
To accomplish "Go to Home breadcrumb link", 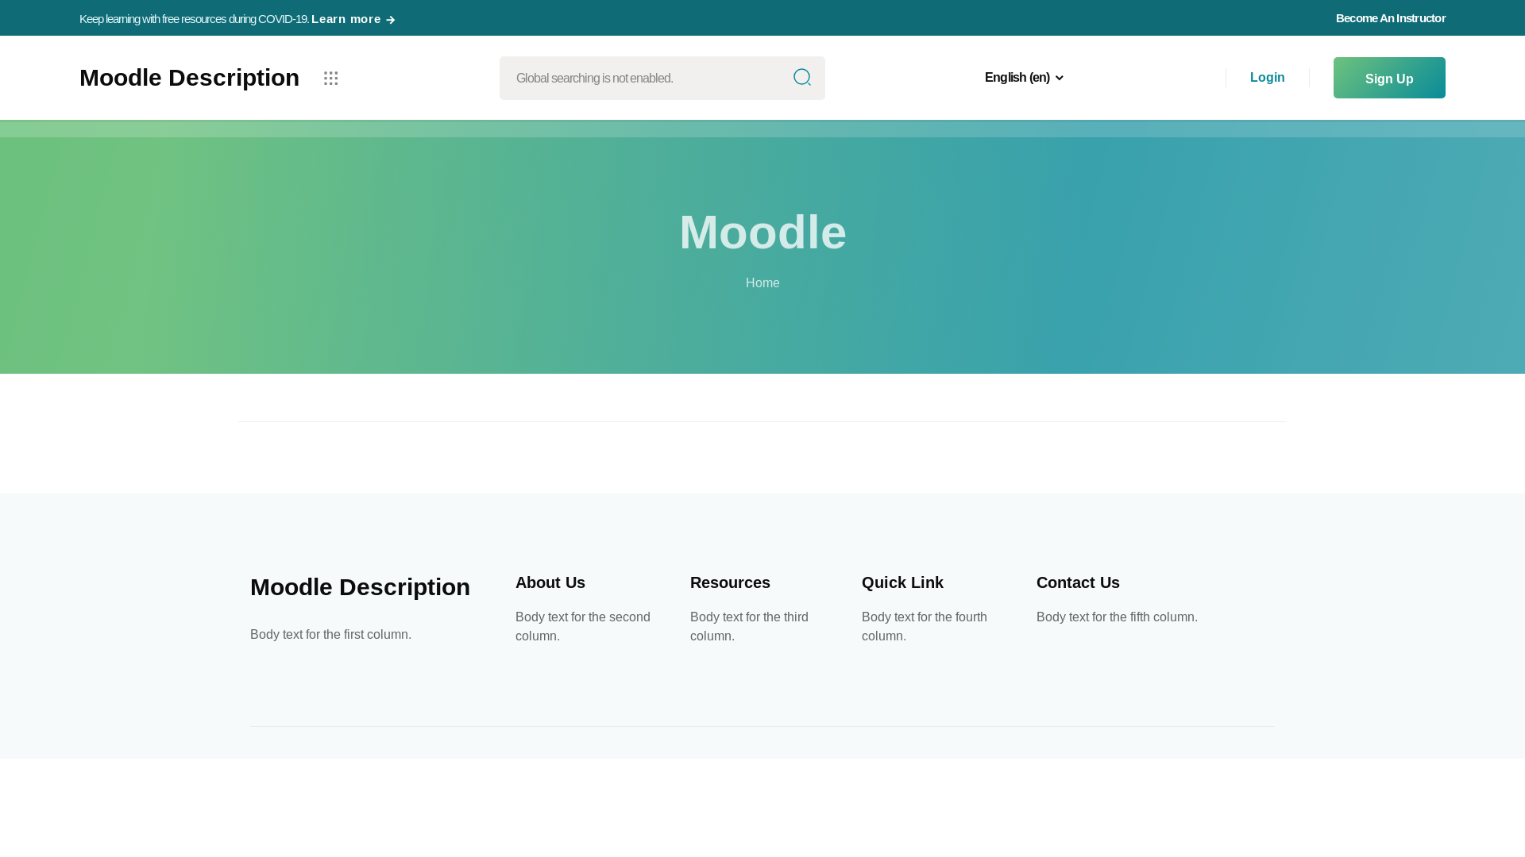I will point(762,283).
